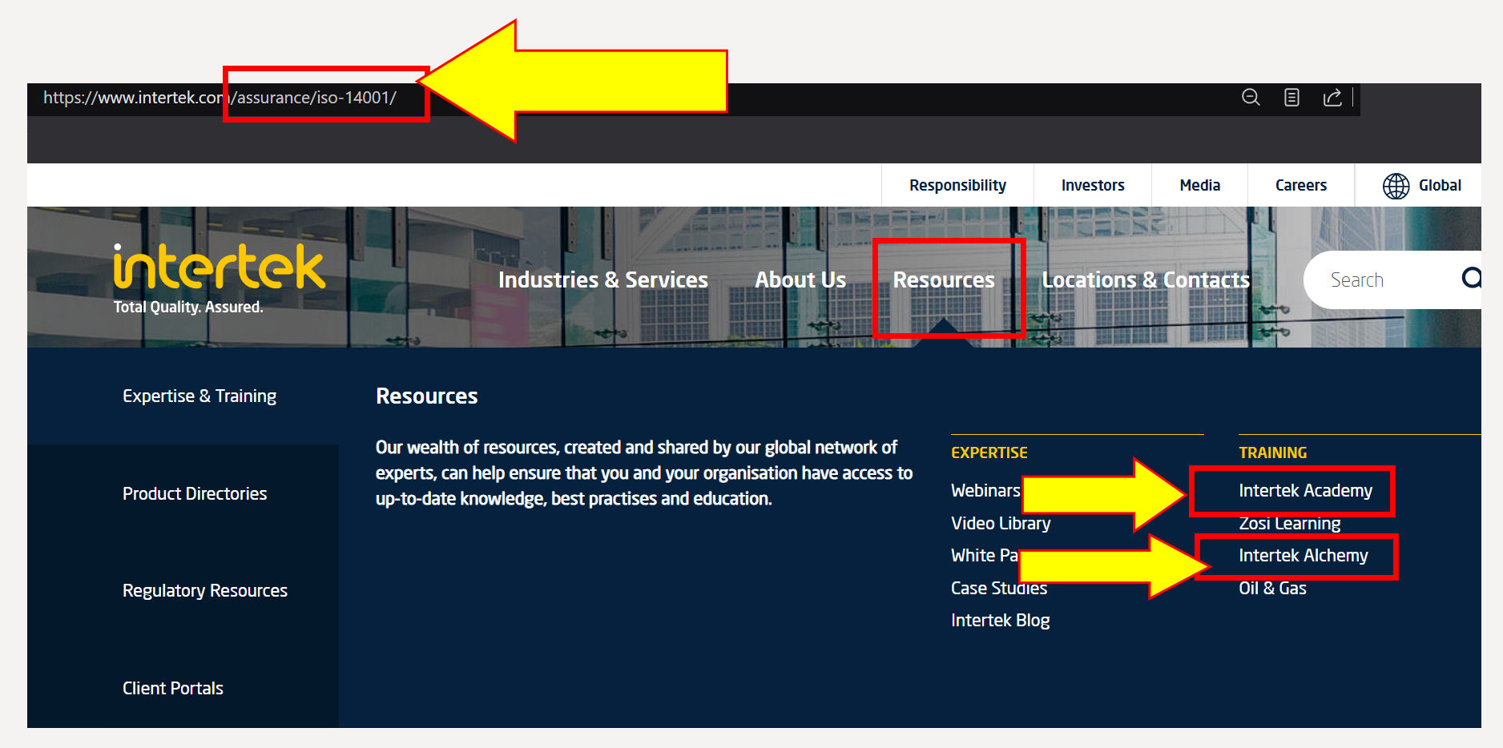Image resolution: width=1503 pixels, height=748 pixels.
Task: Open the reader view page icon
Action: (x=1291, y=98)
